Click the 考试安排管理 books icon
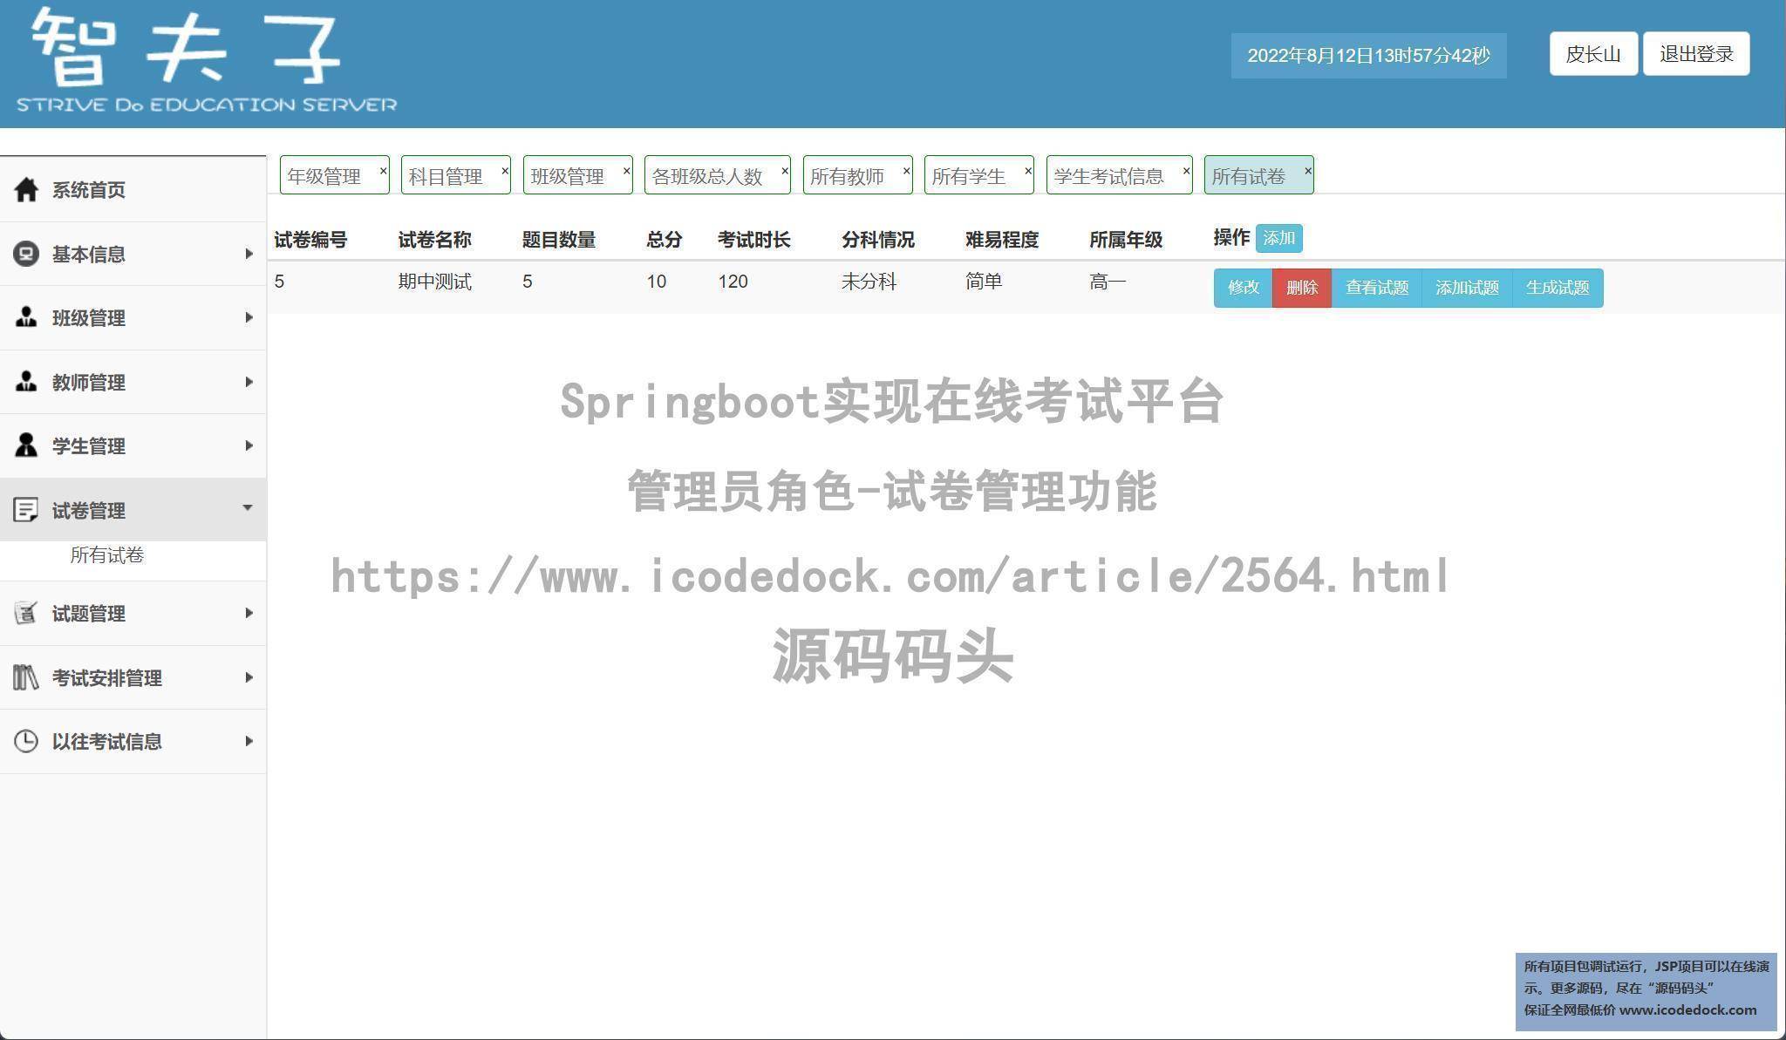1786x1040 pixels. click(x=26, y=677)
